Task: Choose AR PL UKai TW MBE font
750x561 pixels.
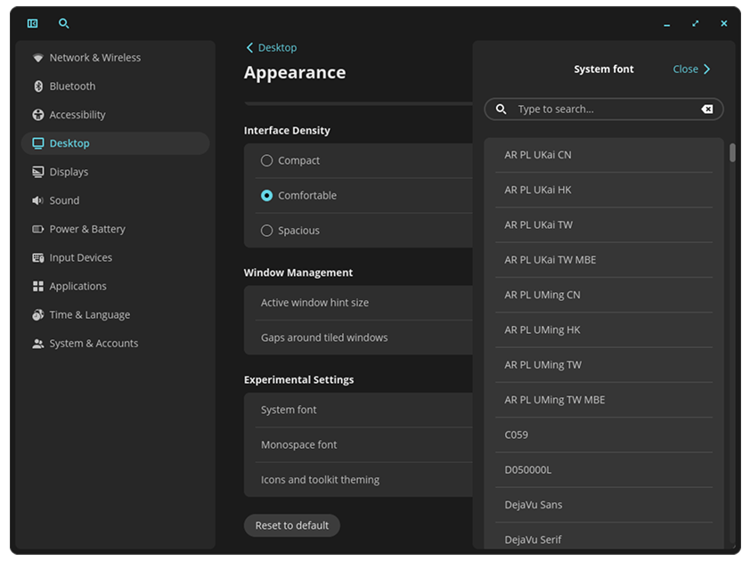Action: pyautogui.click(x=604, y=260)
